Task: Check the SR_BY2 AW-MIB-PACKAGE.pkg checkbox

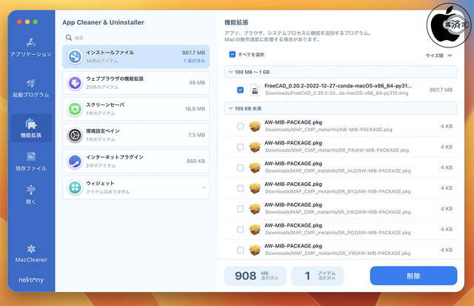Action: point(240,188)
